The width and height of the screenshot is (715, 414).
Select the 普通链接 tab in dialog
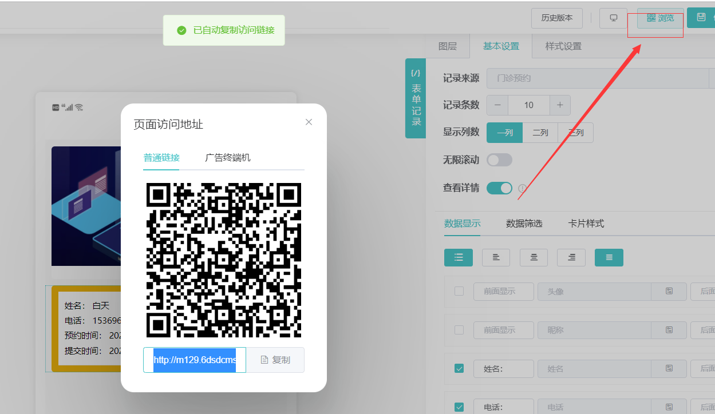tap(161, 158)
